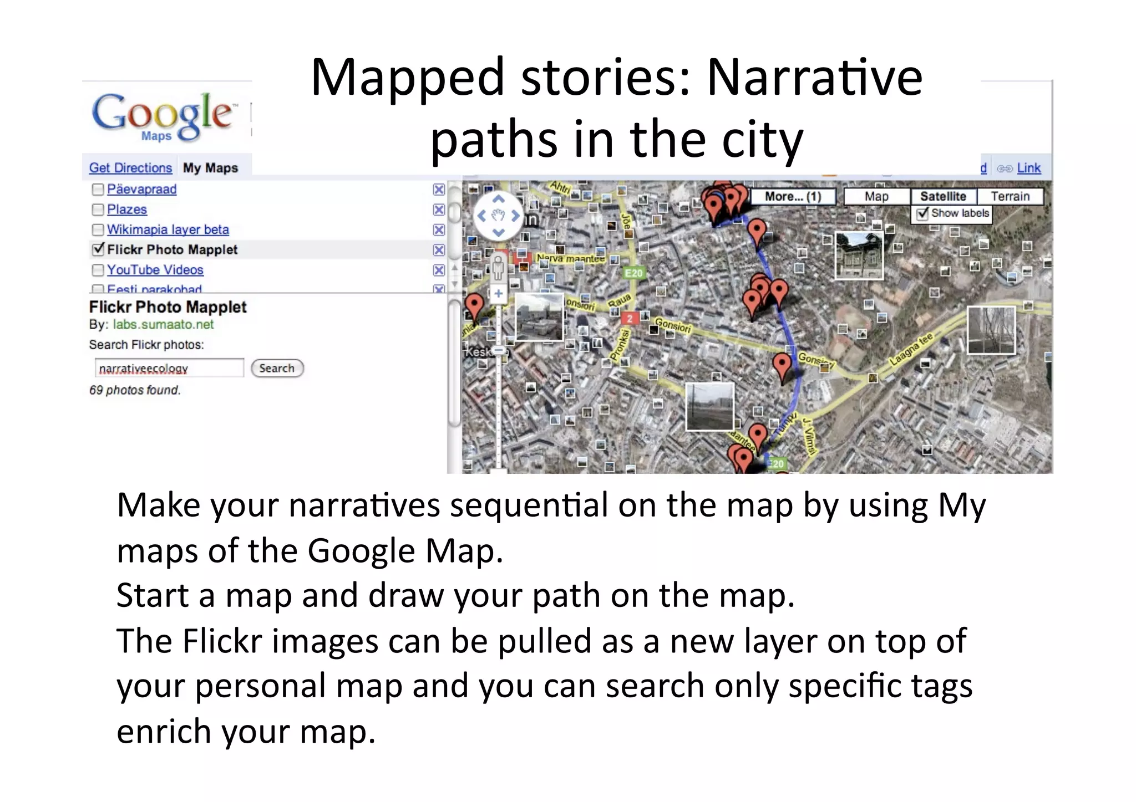Open the large Flickr building thumbnail on the map
Screen dimensions: 1136x802
pos(859,255)
